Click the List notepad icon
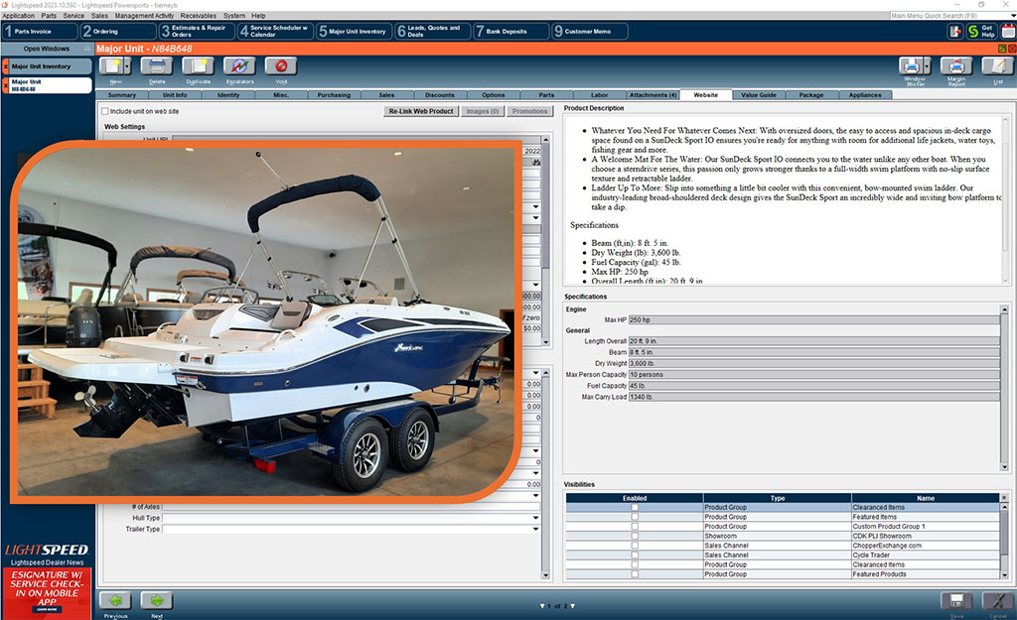 pos(997,66)
